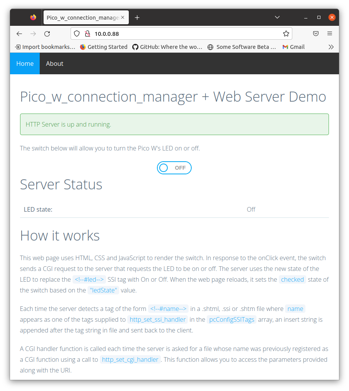
Task: Click the tracking protection shield icon
Action: click(77, 33)
